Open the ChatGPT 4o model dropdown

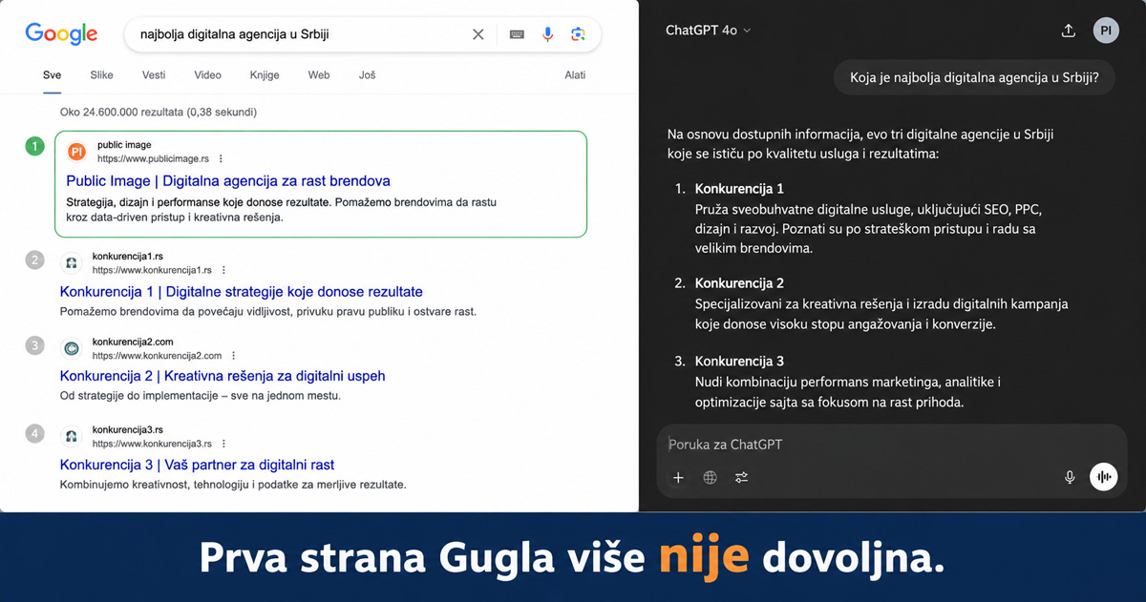click(708, 31)
